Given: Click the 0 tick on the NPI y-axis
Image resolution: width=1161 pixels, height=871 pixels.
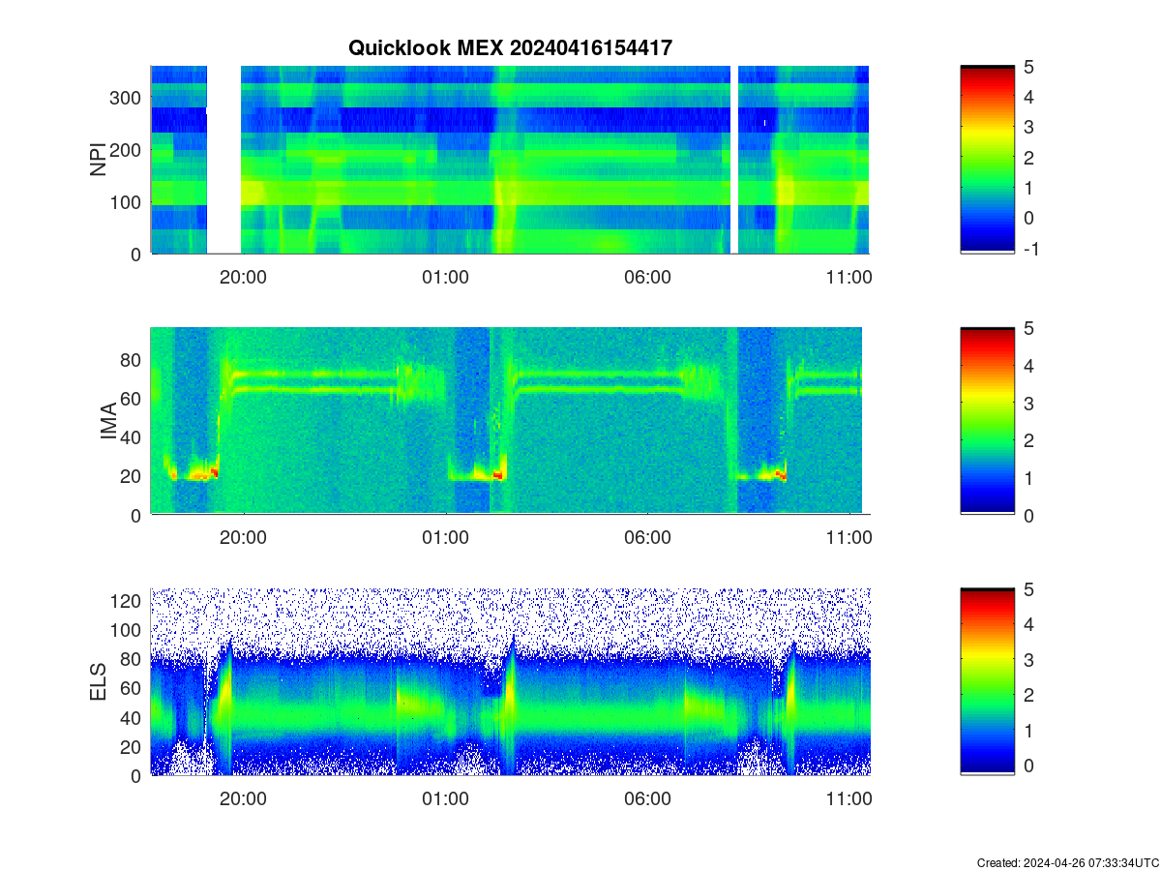Looking at the screenshot, I should (137, 255).
